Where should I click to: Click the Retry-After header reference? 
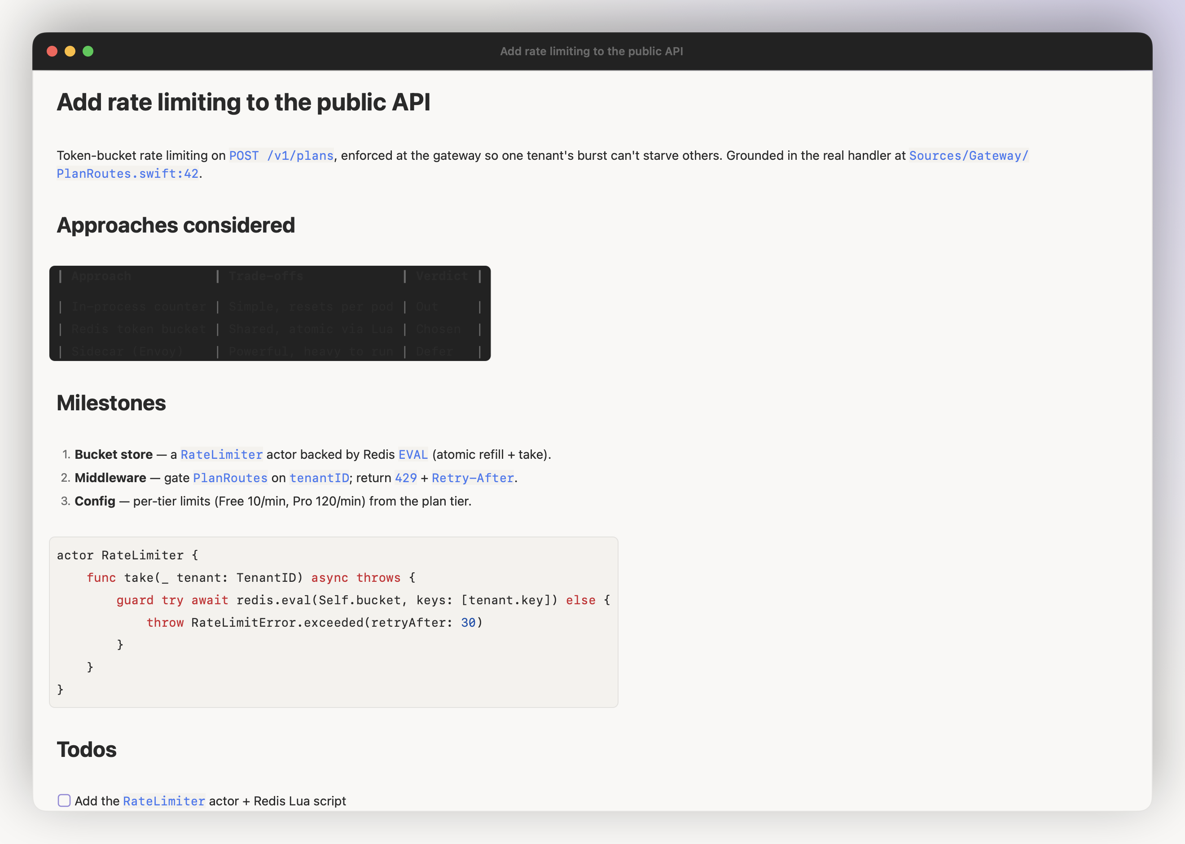(473, 478)
